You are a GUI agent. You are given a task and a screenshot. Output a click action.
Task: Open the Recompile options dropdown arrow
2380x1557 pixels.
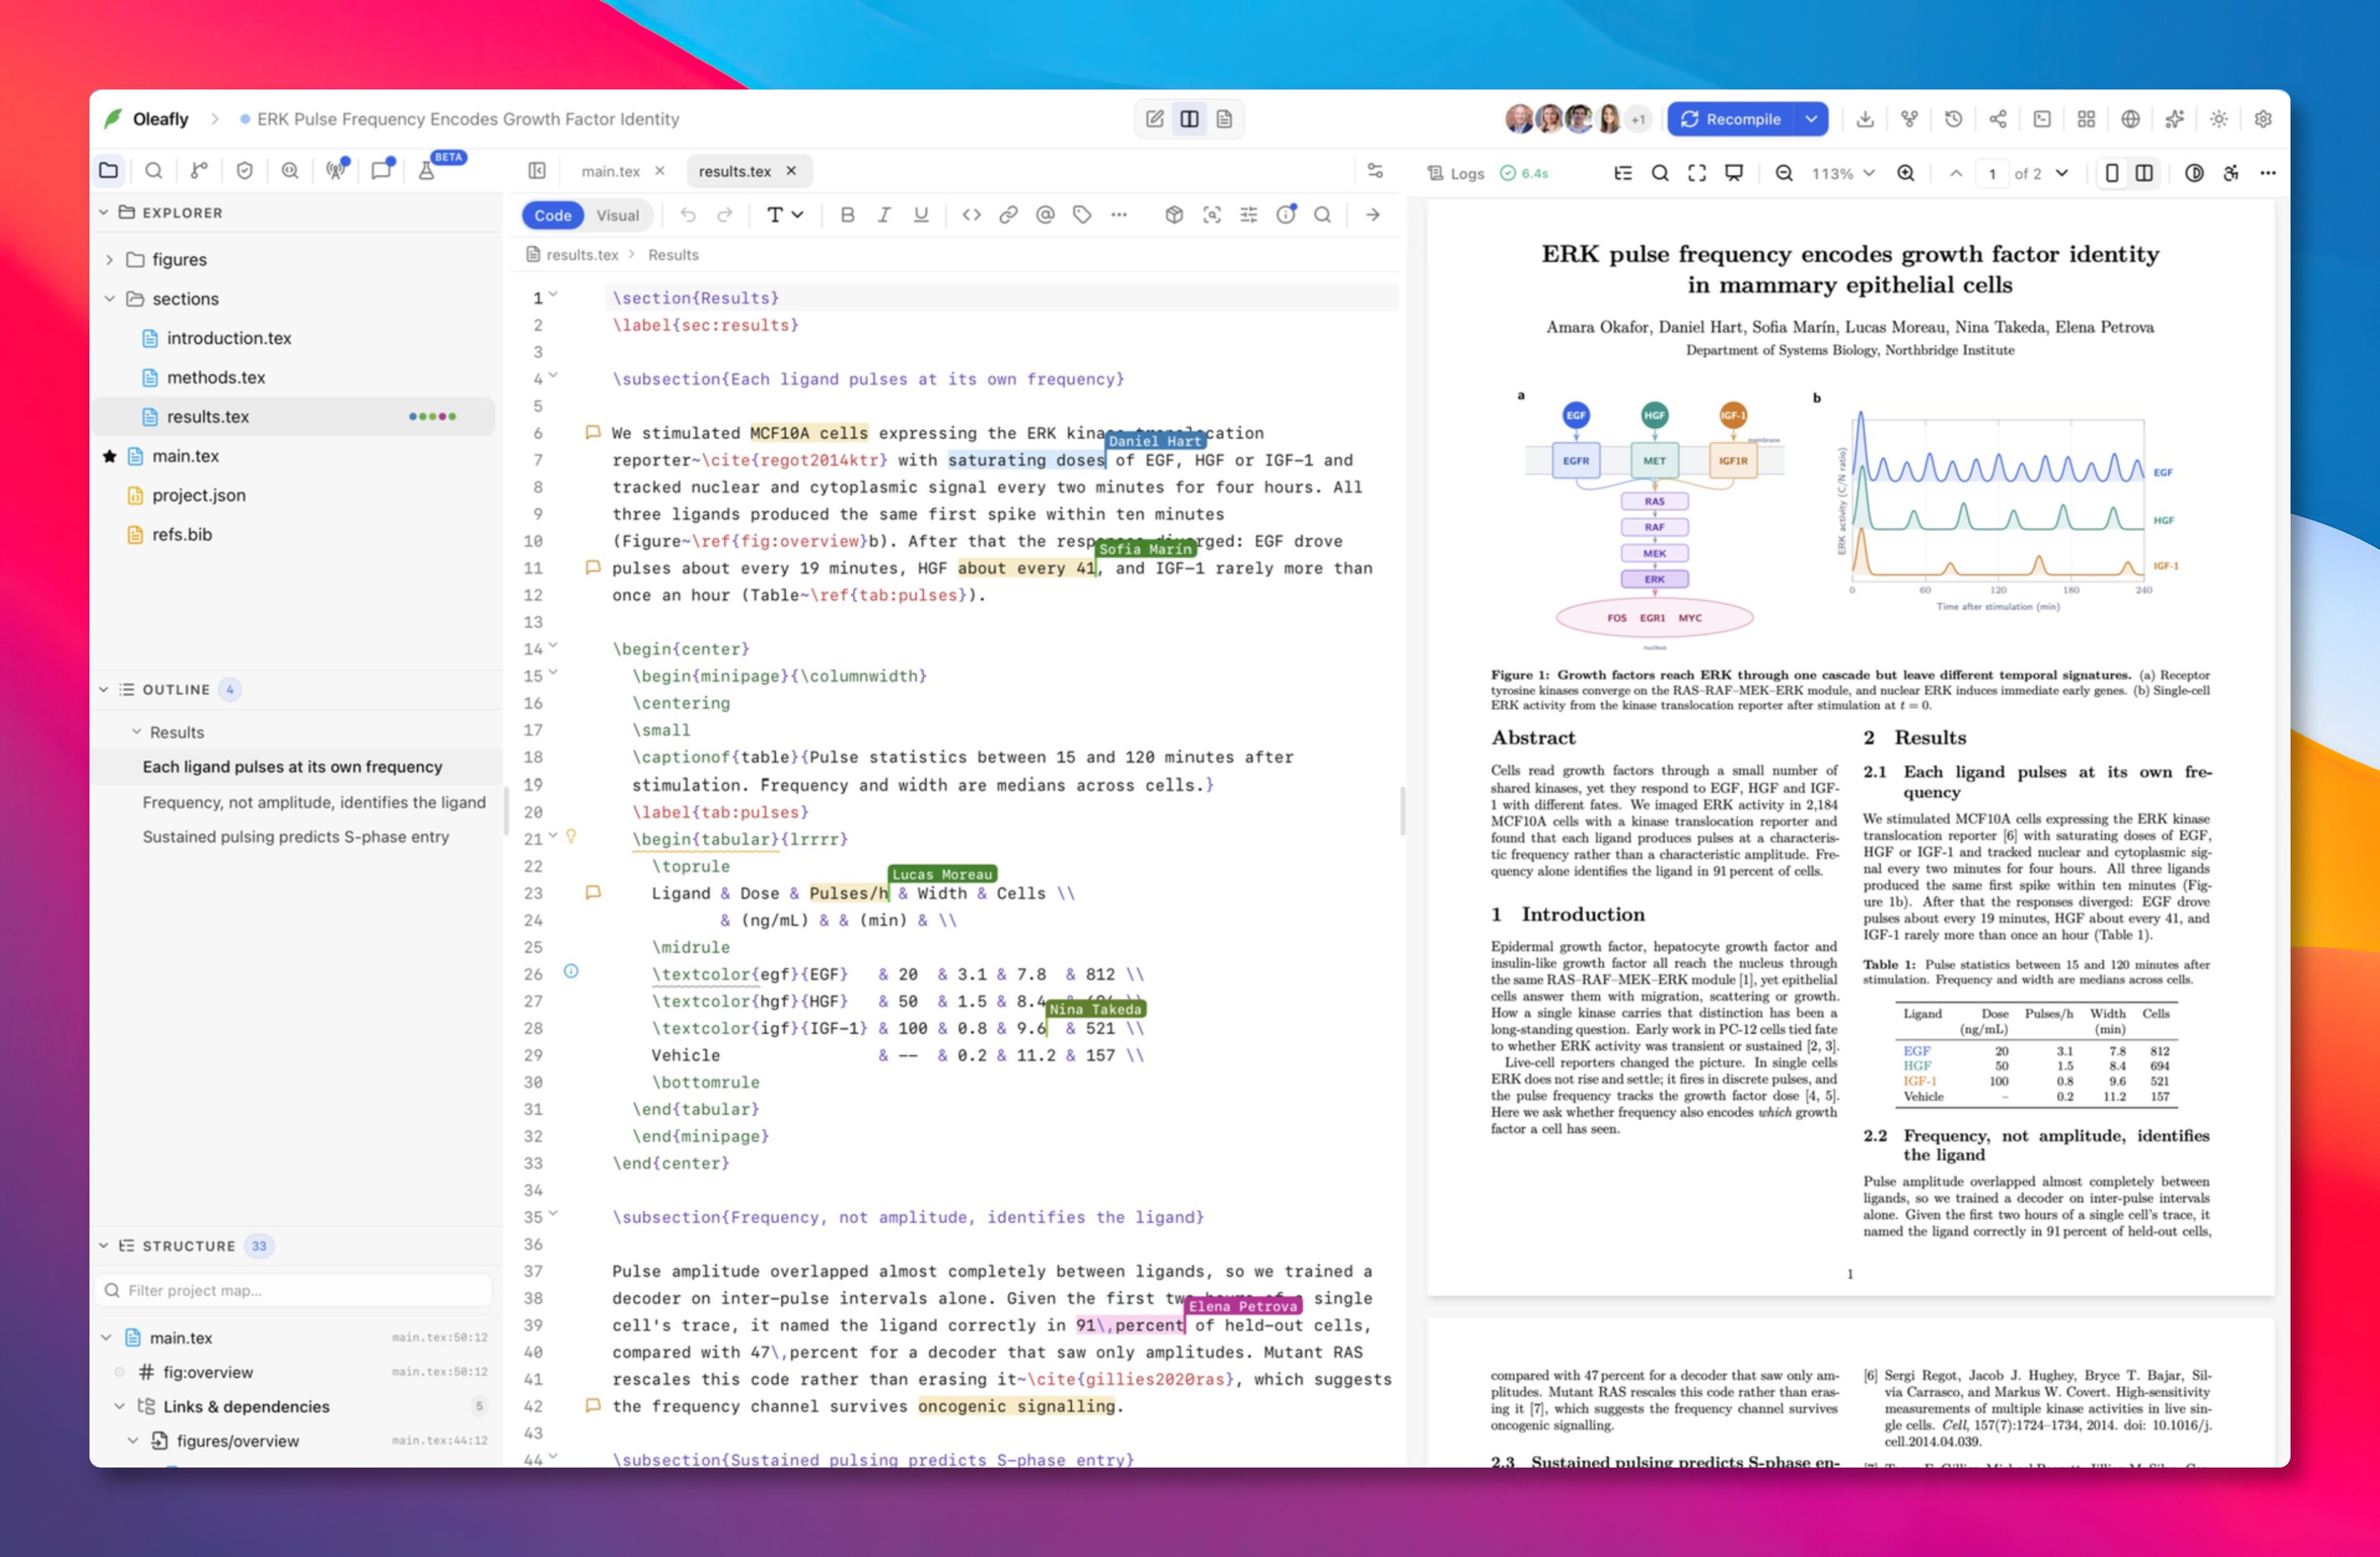1811,119
